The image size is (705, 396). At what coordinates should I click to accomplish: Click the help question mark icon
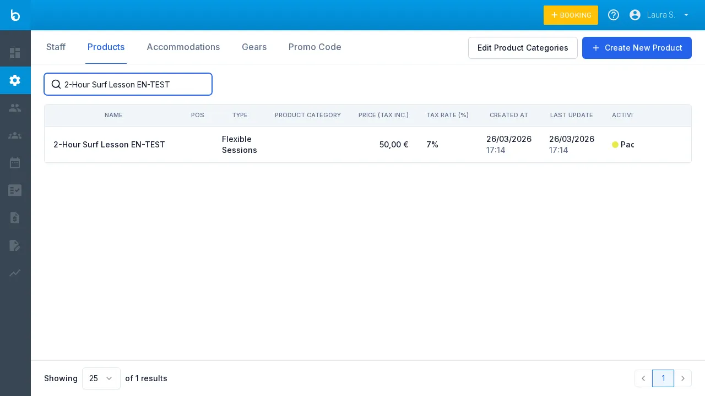[x=614, y=15]
